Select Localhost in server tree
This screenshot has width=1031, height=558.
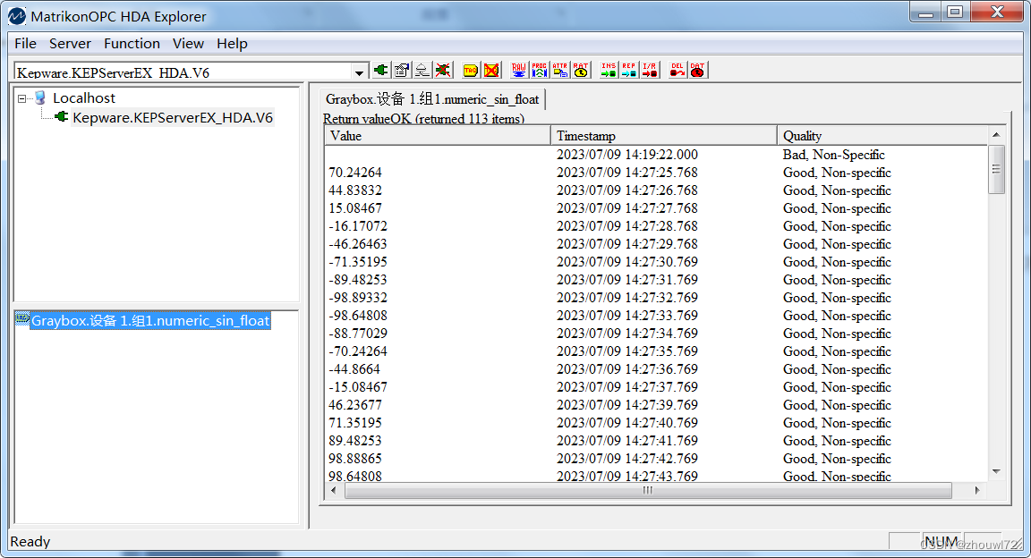83,98
